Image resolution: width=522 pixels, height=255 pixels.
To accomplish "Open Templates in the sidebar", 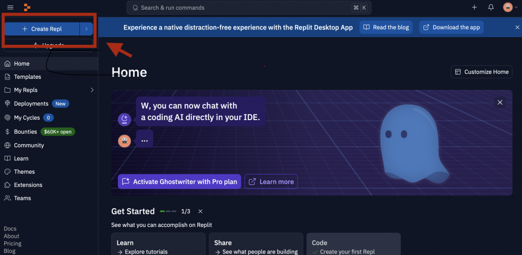I will (49, 77).
